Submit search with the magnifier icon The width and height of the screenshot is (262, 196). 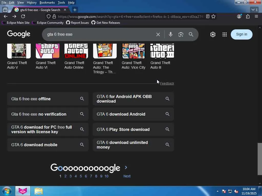click(x=191, y=34)
